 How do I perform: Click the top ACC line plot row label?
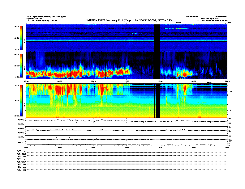[21, 120]
